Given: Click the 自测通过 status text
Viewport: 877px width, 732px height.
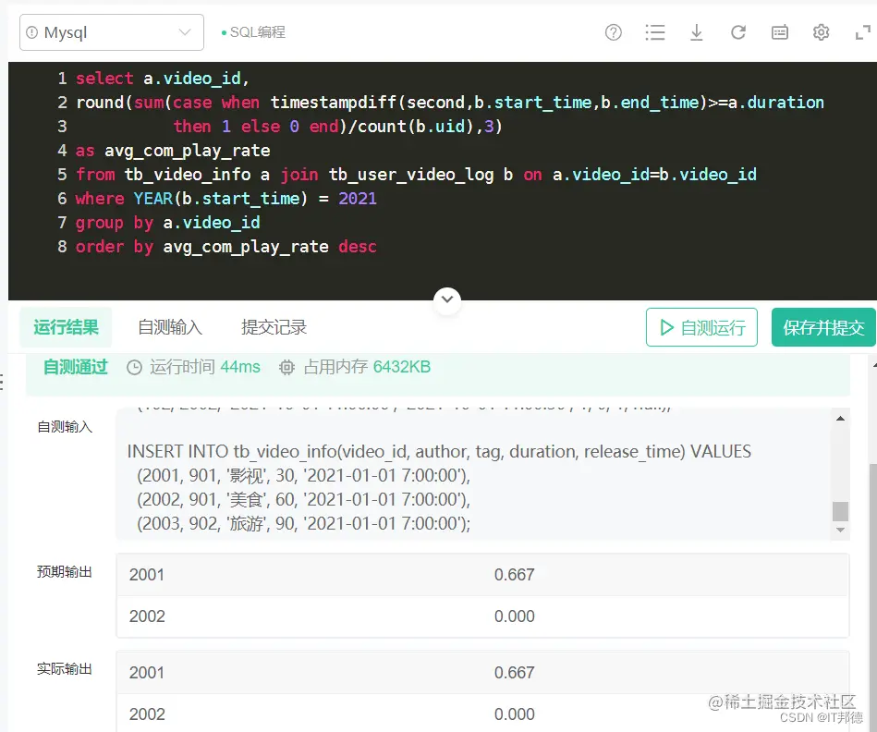Looking at the screenshot, I should (76, 368).
